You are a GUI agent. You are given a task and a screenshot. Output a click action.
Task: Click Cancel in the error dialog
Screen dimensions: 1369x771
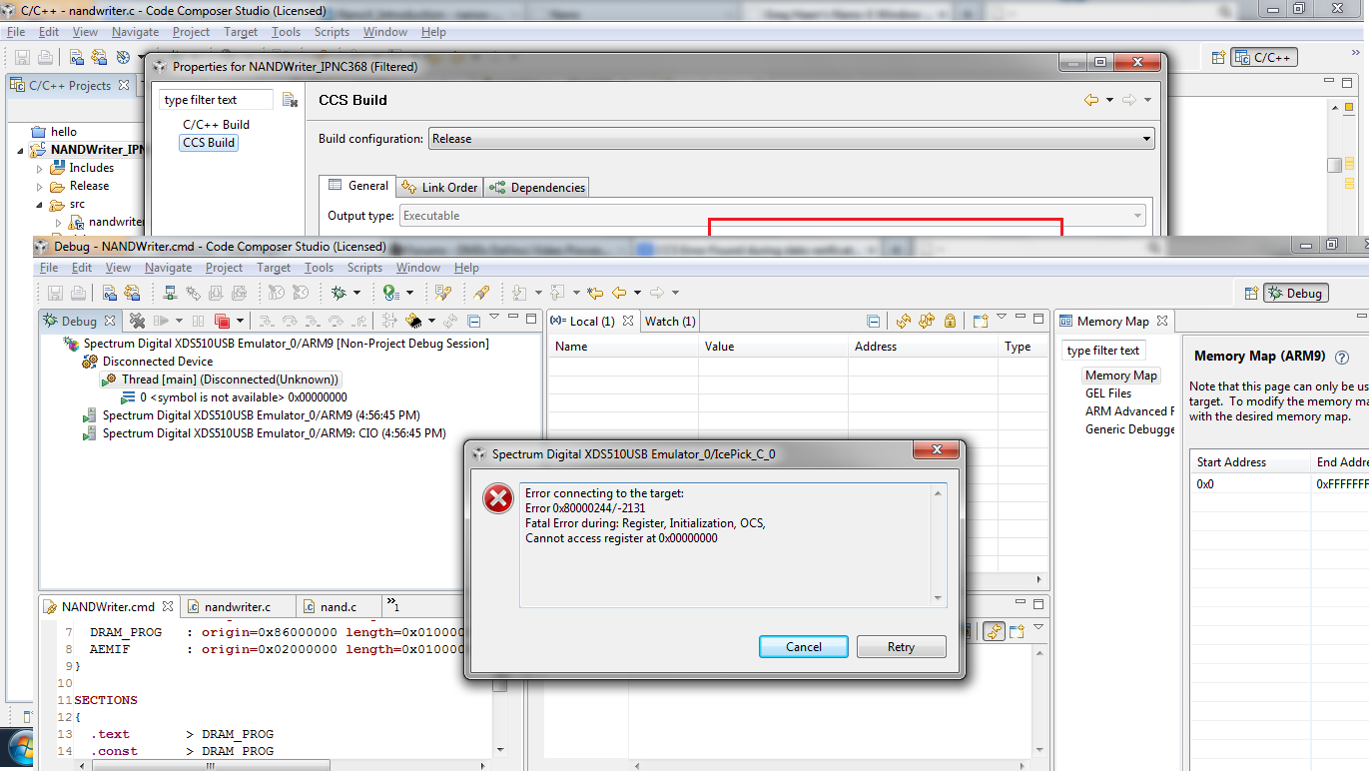click(803, 646)
